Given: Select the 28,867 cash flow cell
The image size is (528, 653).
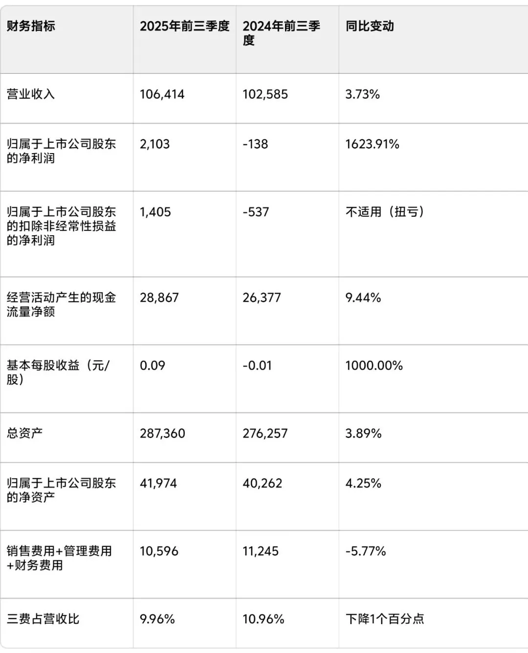Looking at the screenshot, I should click(159, 297).
